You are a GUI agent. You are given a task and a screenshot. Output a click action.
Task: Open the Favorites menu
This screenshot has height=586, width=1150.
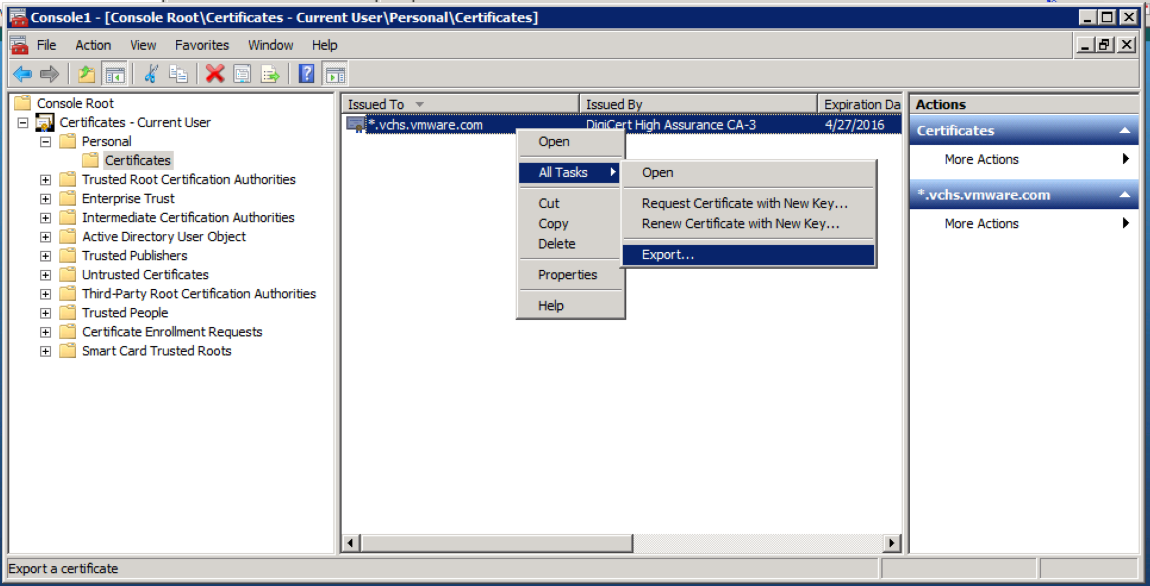click(x=202, y=45)
